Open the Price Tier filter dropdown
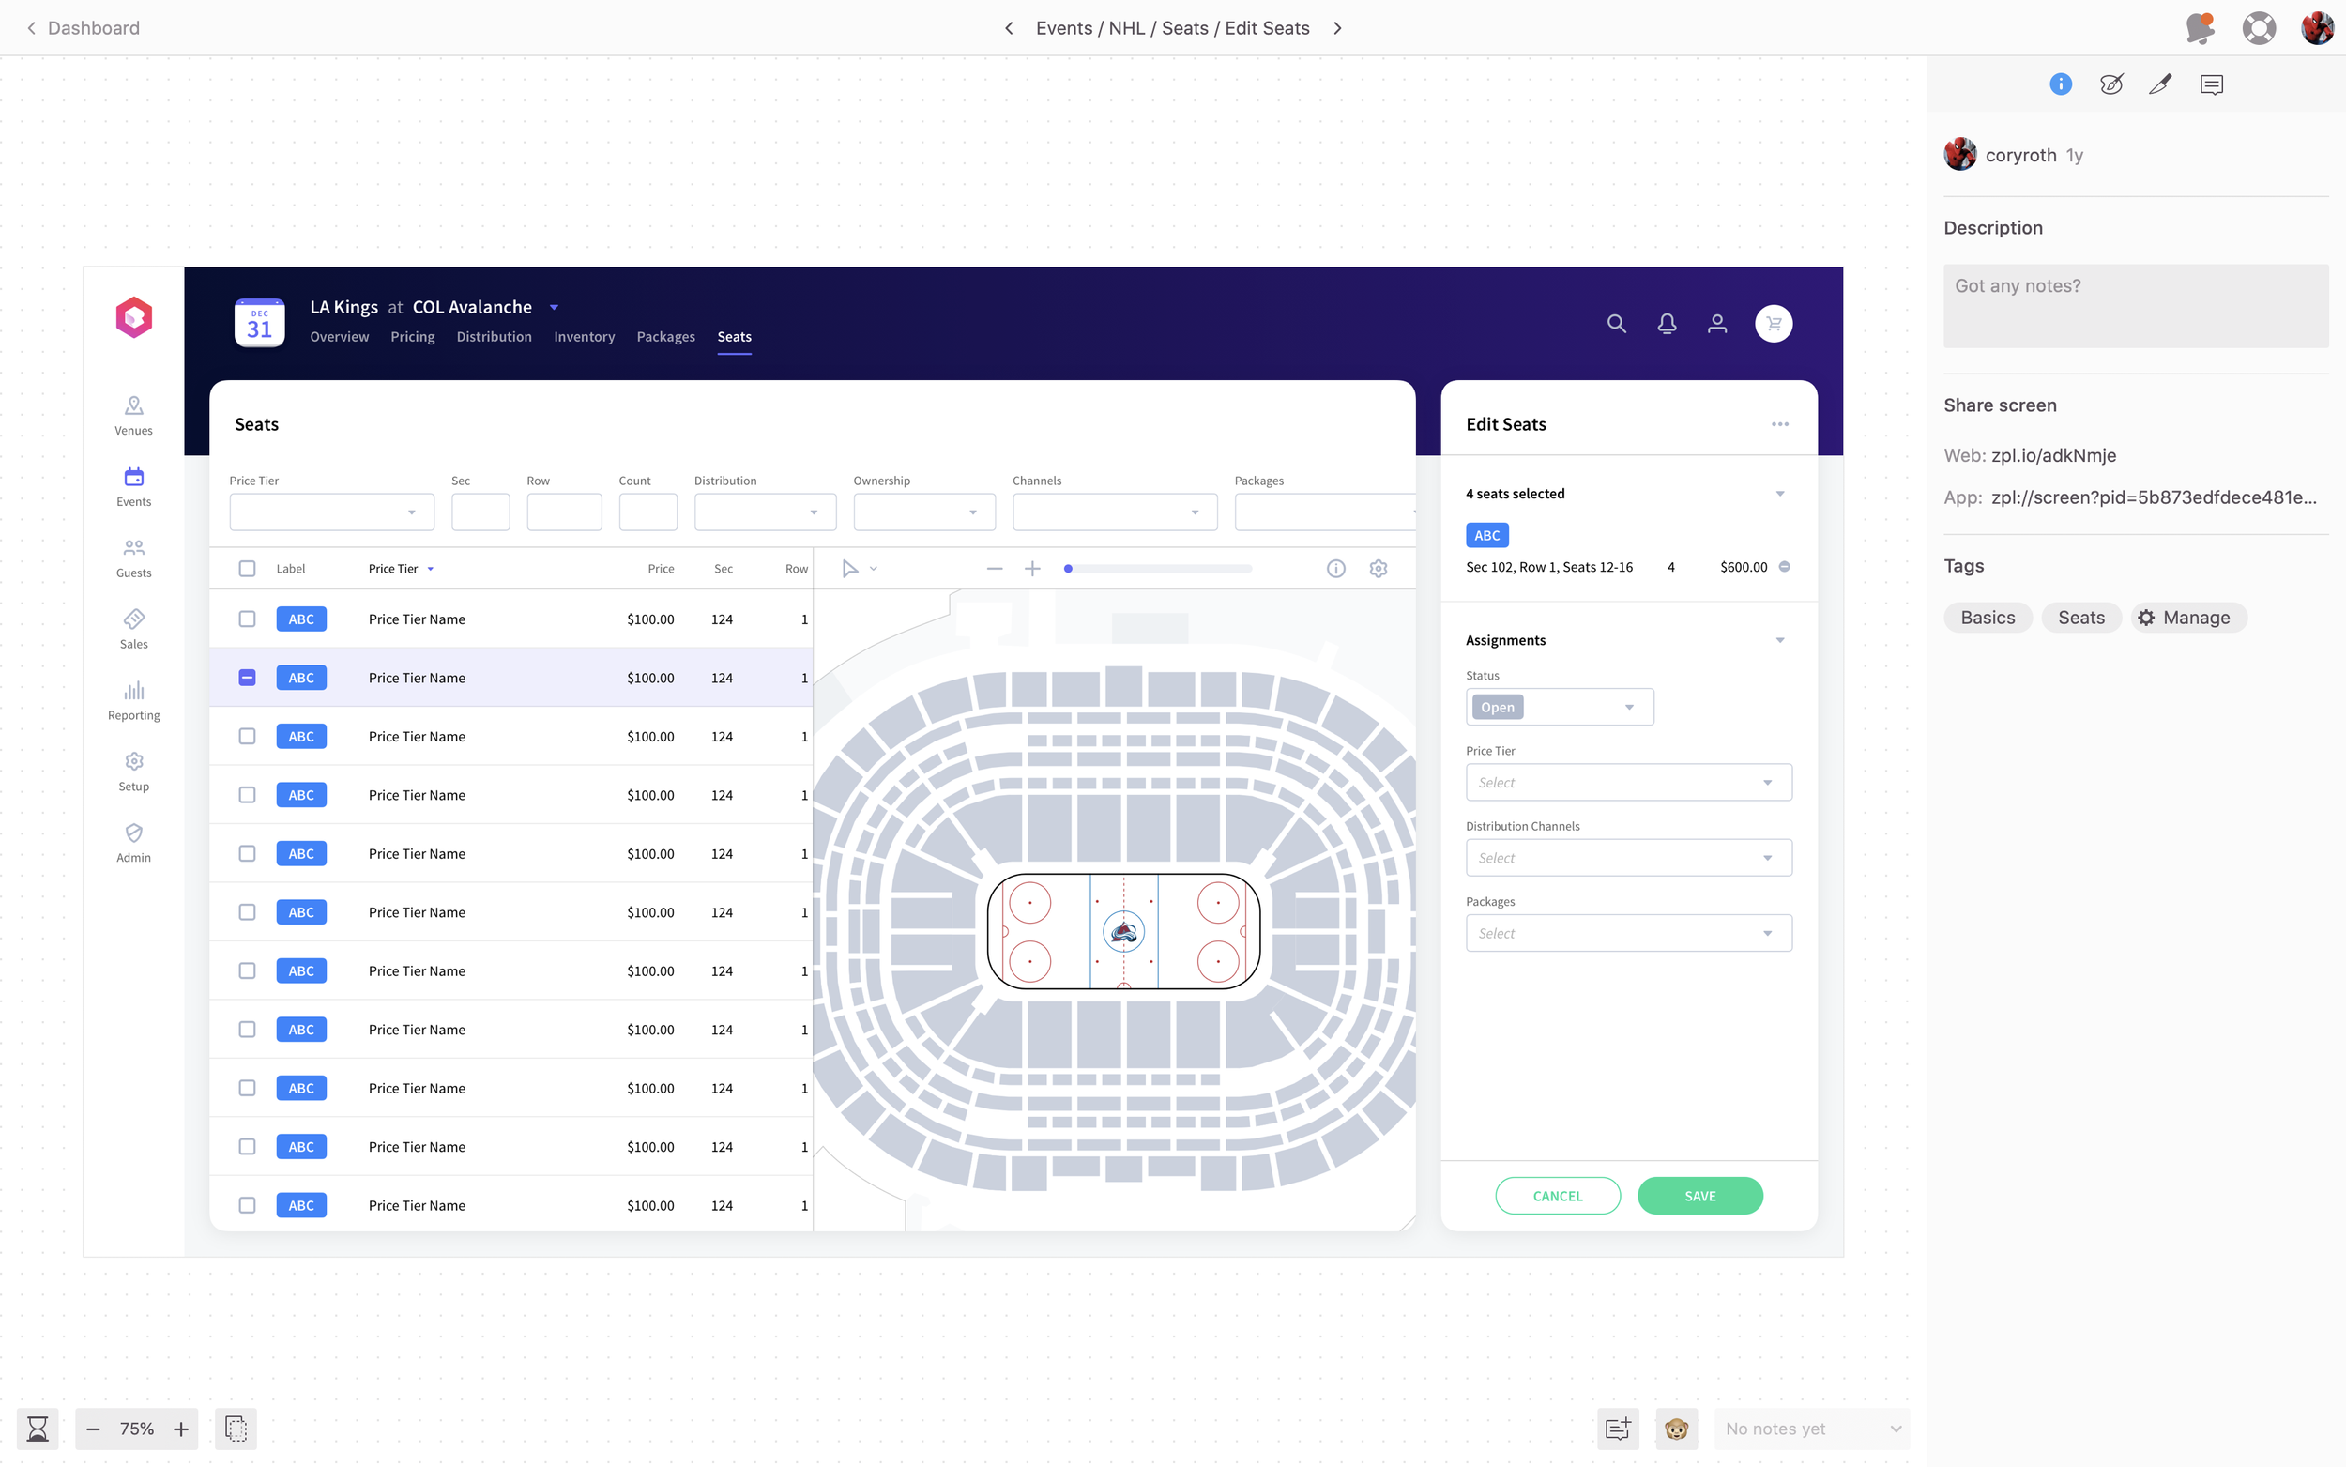This screenshot has width=2346, height=1467. click(331, 512)
